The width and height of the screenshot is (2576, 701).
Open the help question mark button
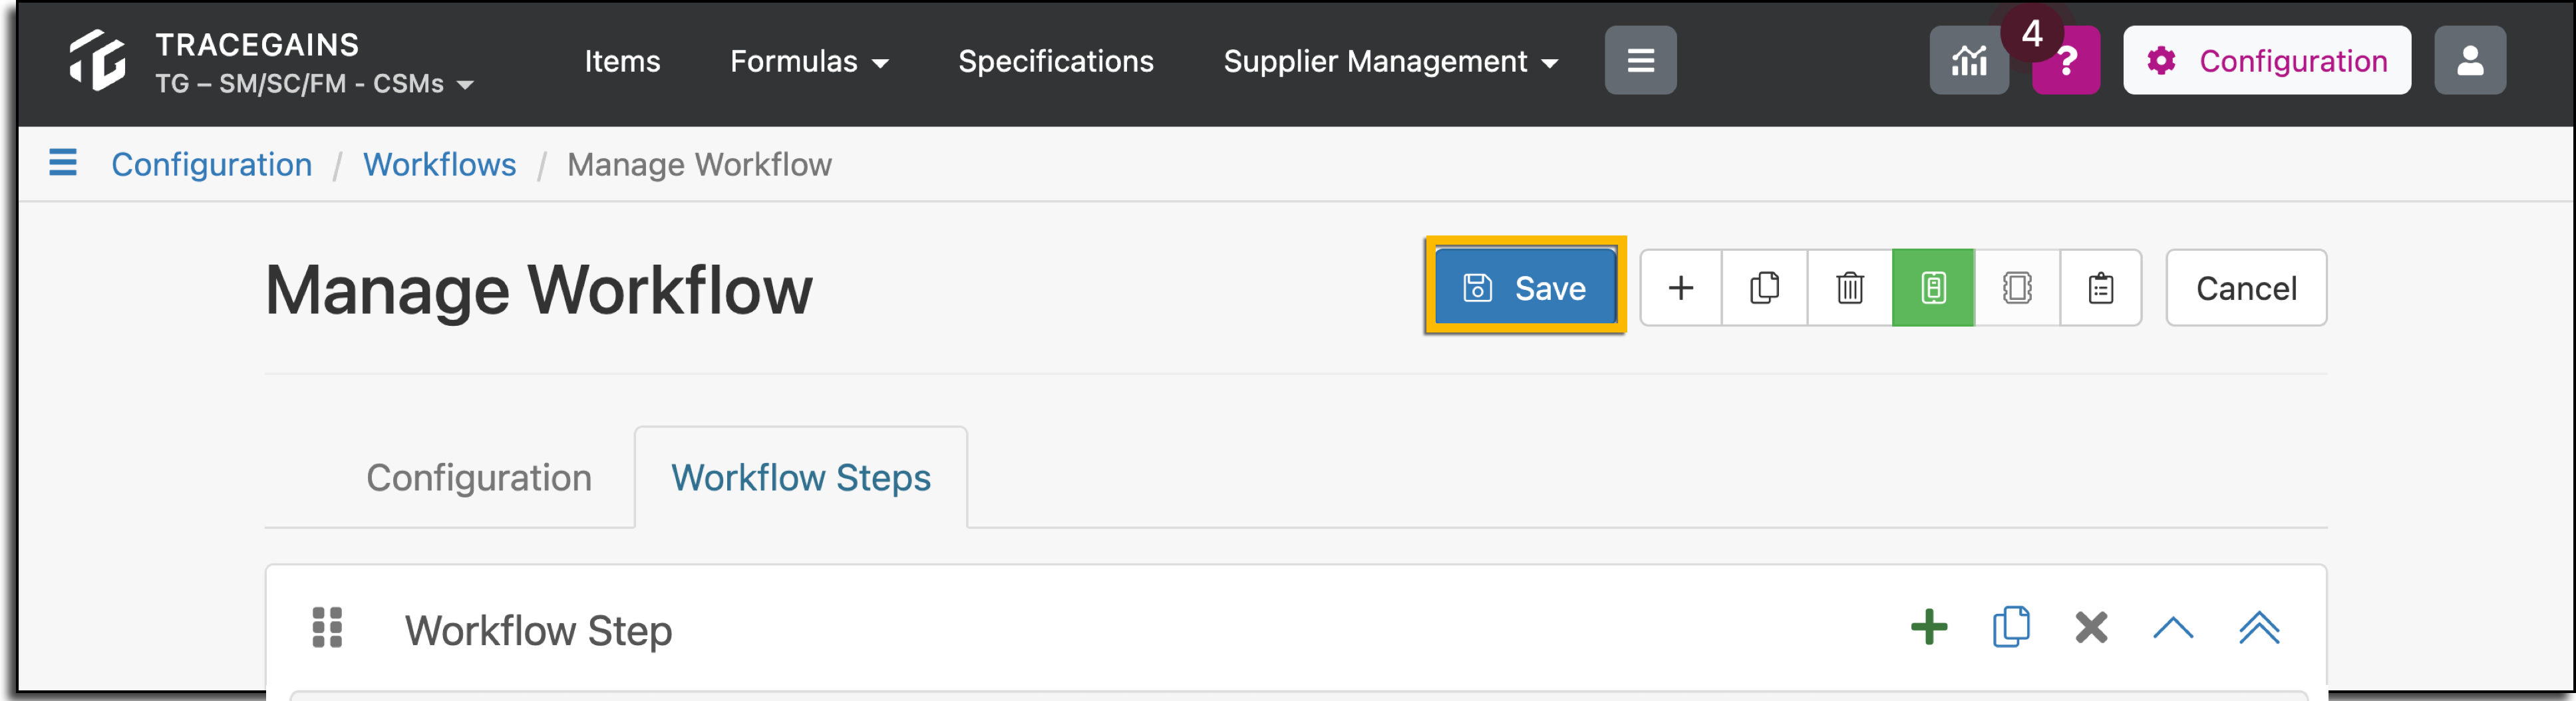2066,61
